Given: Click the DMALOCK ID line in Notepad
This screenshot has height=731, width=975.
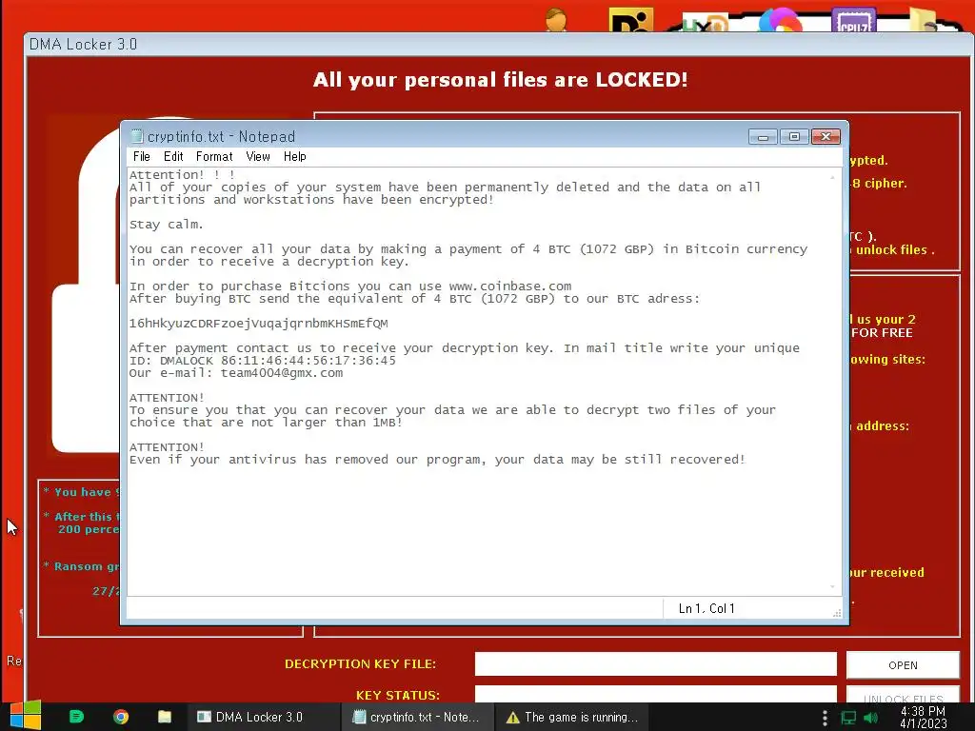Looking at the screenshot, I should coord(263,361).
